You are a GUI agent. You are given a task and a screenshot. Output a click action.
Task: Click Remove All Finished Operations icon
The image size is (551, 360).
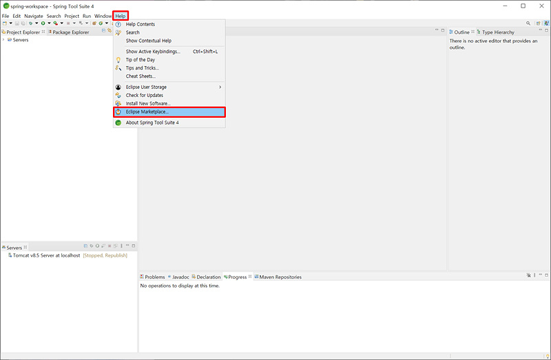528,275
